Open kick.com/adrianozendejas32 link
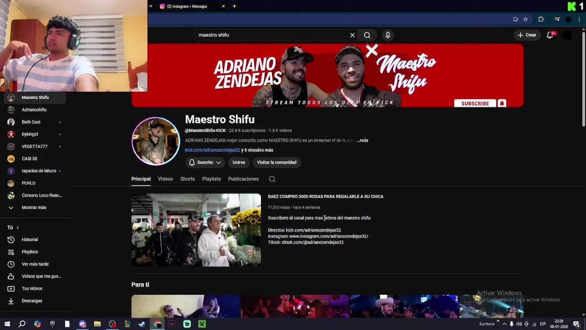This screenshot has height=330, width=586. [212, 150]
